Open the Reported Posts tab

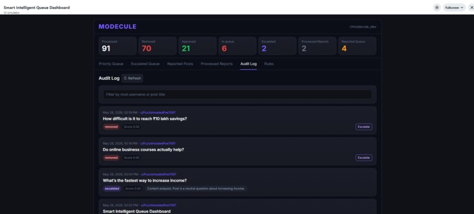[x=180, y=64]
